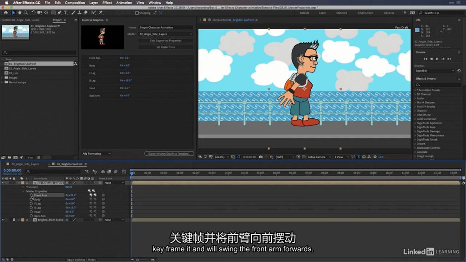Select the Pan Behind anchor point tool
Viewport: 466px width, 262px height.
[46, 13]
